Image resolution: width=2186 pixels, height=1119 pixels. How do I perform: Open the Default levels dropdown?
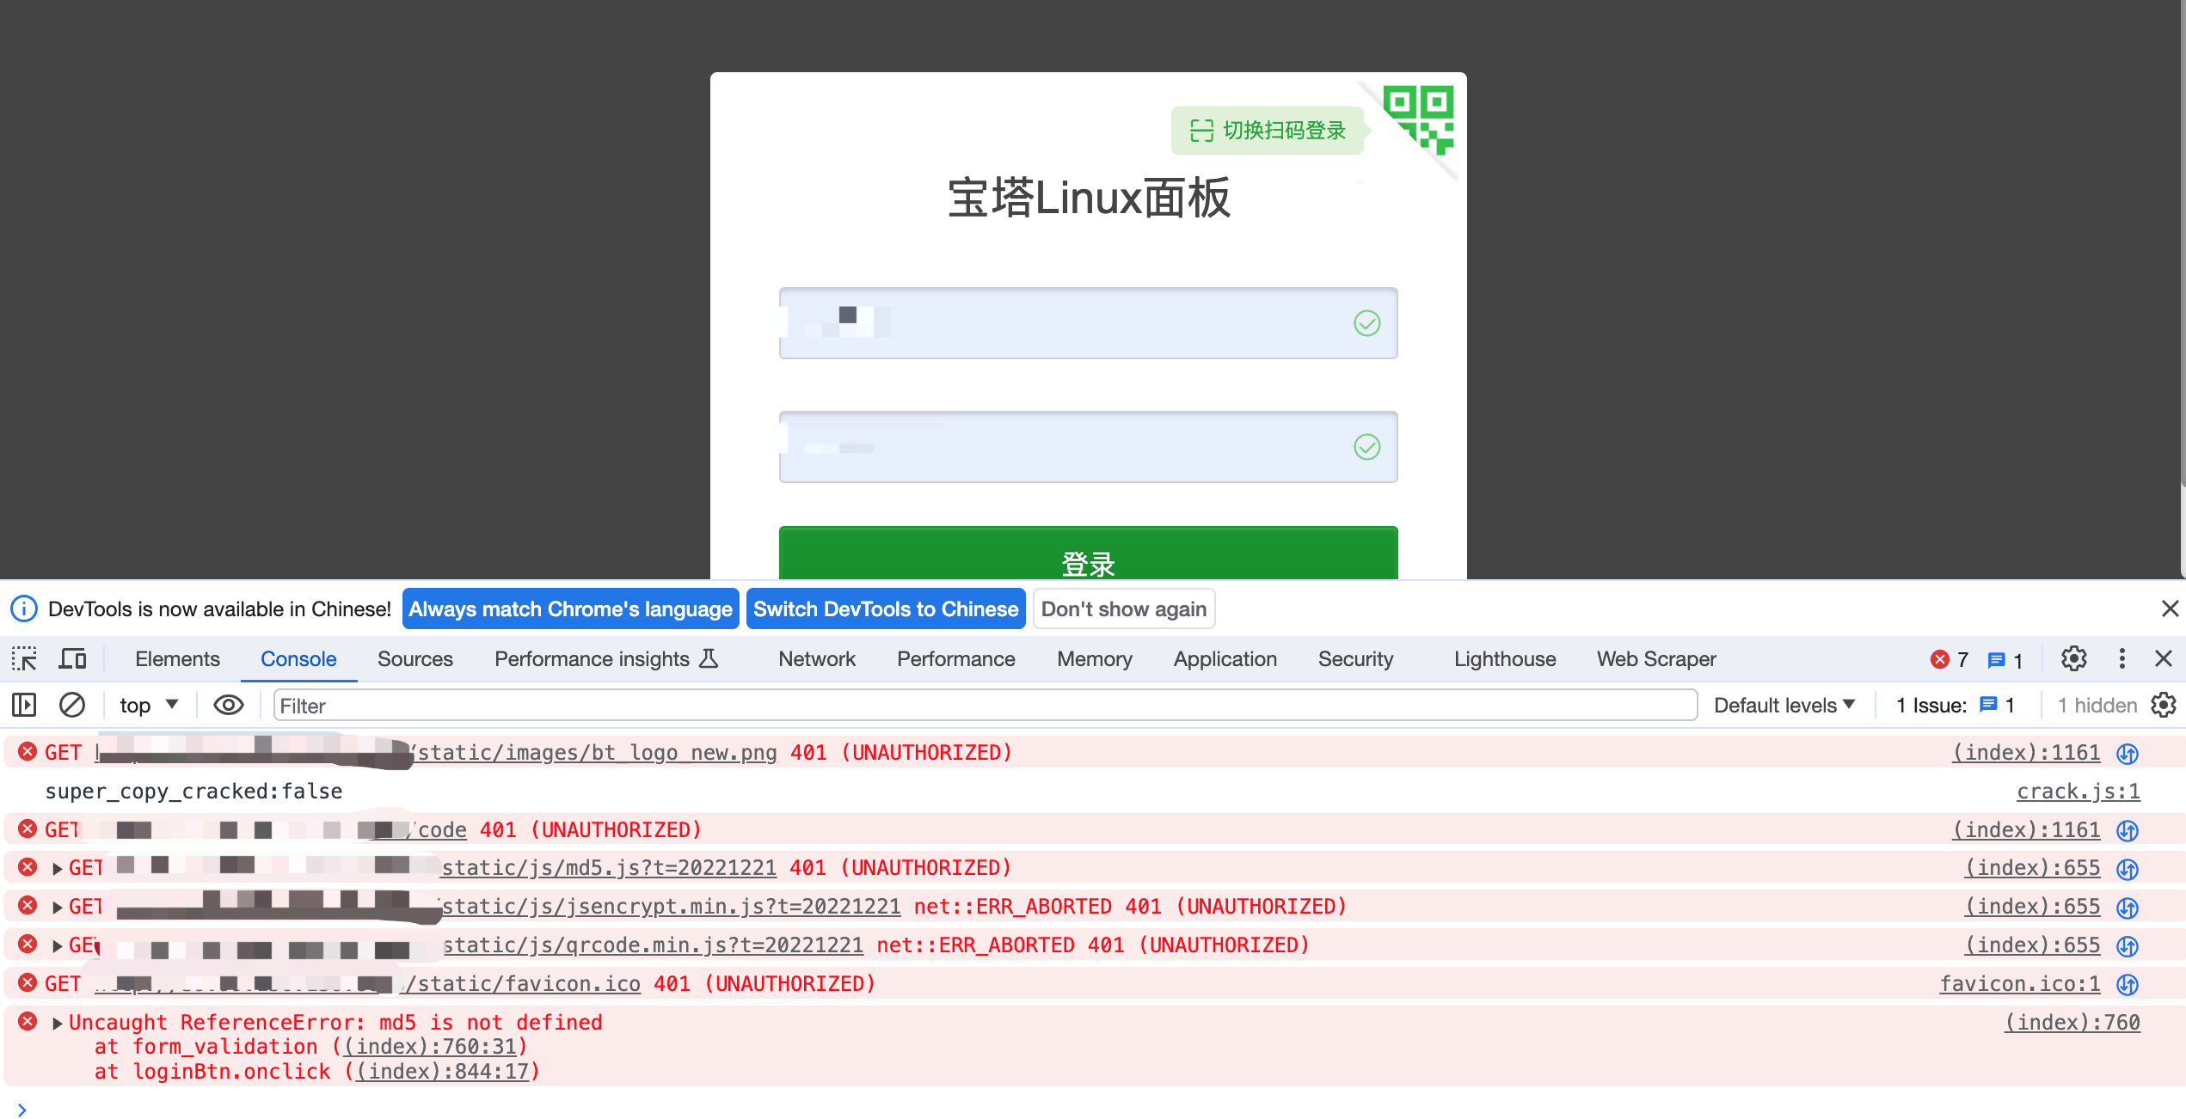(1784, 706)
